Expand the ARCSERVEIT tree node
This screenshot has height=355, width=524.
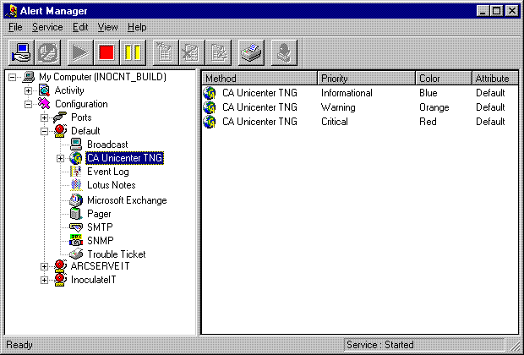click(45, 266)
